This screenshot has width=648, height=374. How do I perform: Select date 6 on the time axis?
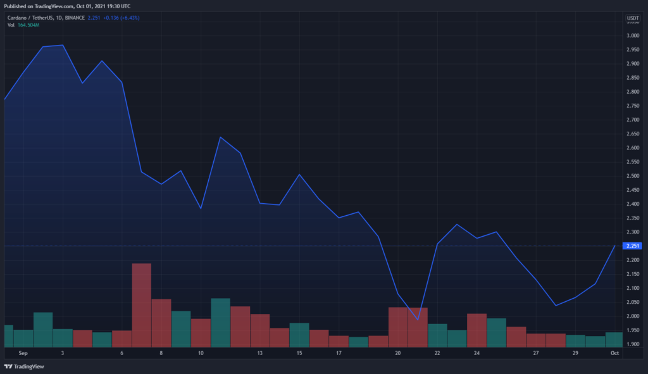pos(121,353)
